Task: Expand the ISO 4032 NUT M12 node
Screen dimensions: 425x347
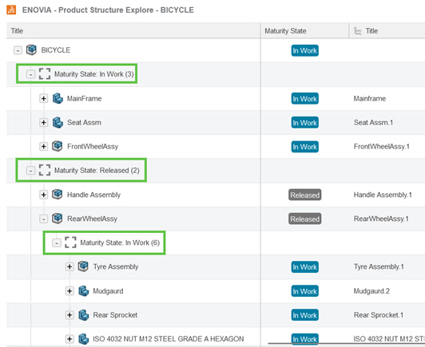Action: point(70,338)
